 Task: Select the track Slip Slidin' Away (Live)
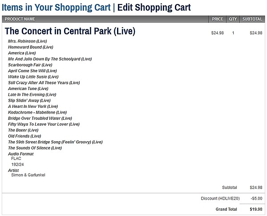29,101
